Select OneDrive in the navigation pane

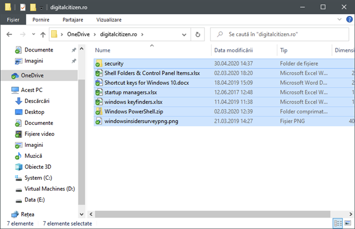[32, 76]
